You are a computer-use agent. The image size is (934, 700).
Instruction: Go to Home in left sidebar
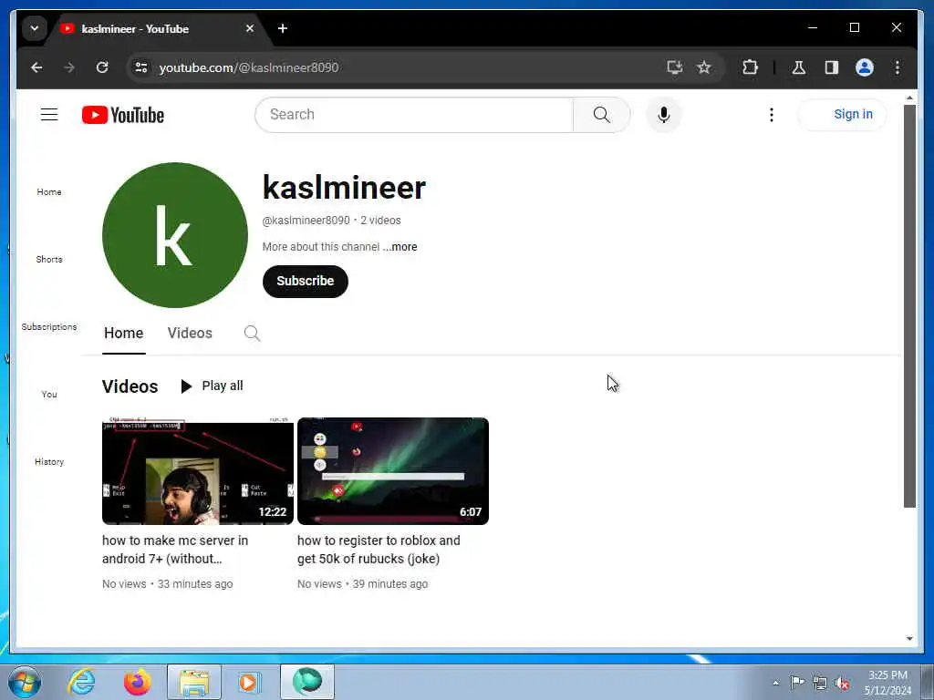(x=49, y=191)
